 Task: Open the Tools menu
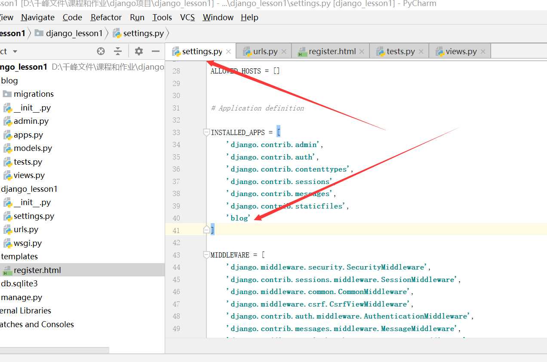[162, 17]
